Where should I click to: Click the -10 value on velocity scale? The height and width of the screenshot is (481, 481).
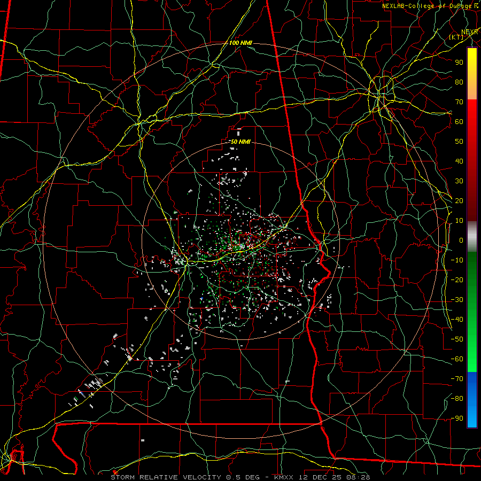[x=457, y=260]
